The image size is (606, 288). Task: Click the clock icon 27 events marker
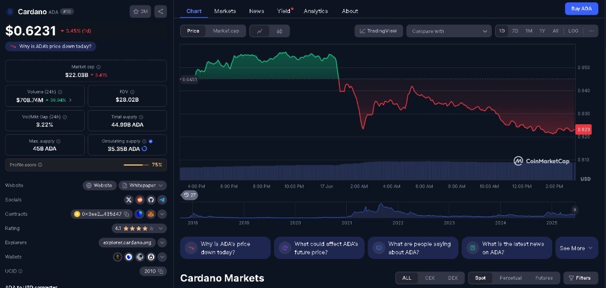click(x=189, y=195)
